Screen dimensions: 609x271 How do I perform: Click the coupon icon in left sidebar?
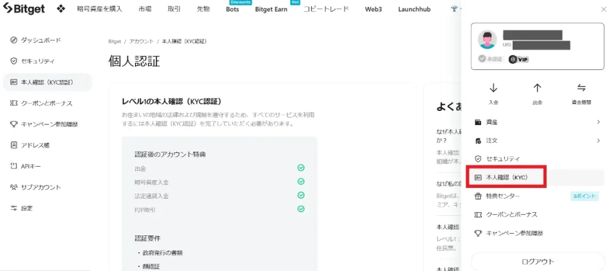tap(14, 103)
